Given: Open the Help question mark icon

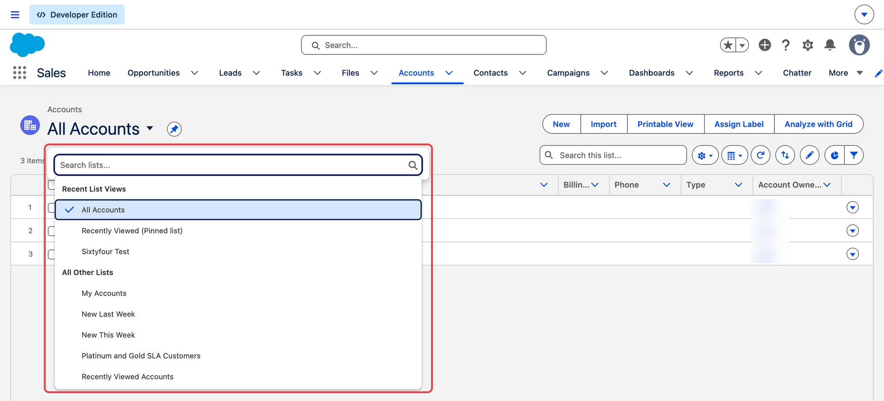Looking at the screenshot, I should pyautogui.click(x=786, y=45).
